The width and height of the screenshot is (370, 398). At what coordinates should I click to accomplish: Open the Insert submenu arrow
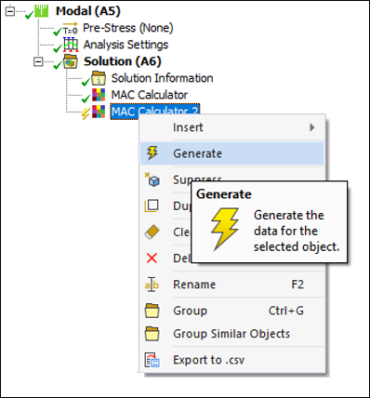pos(312,127)
